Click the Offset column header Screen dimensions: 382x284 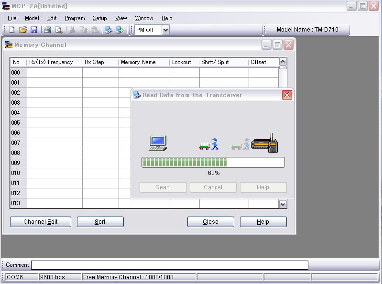pyautogui.click(x=263, y=62)
